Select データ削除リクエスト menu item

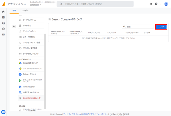31,54
